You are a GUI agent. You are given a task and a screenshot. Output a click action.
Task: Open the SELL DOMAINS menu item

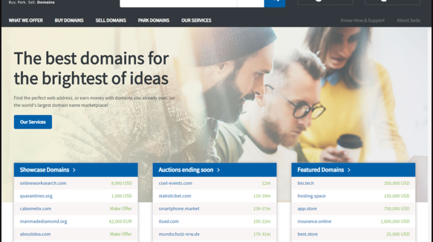tap(111, 21)
